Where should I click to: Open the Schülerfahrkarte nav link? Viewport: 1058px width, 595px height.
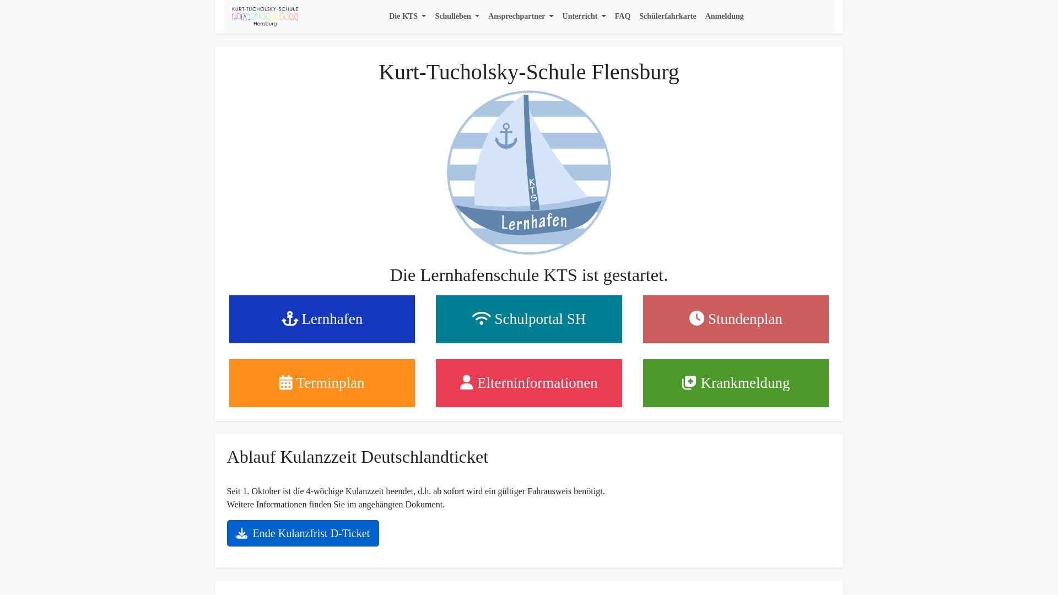668,17
